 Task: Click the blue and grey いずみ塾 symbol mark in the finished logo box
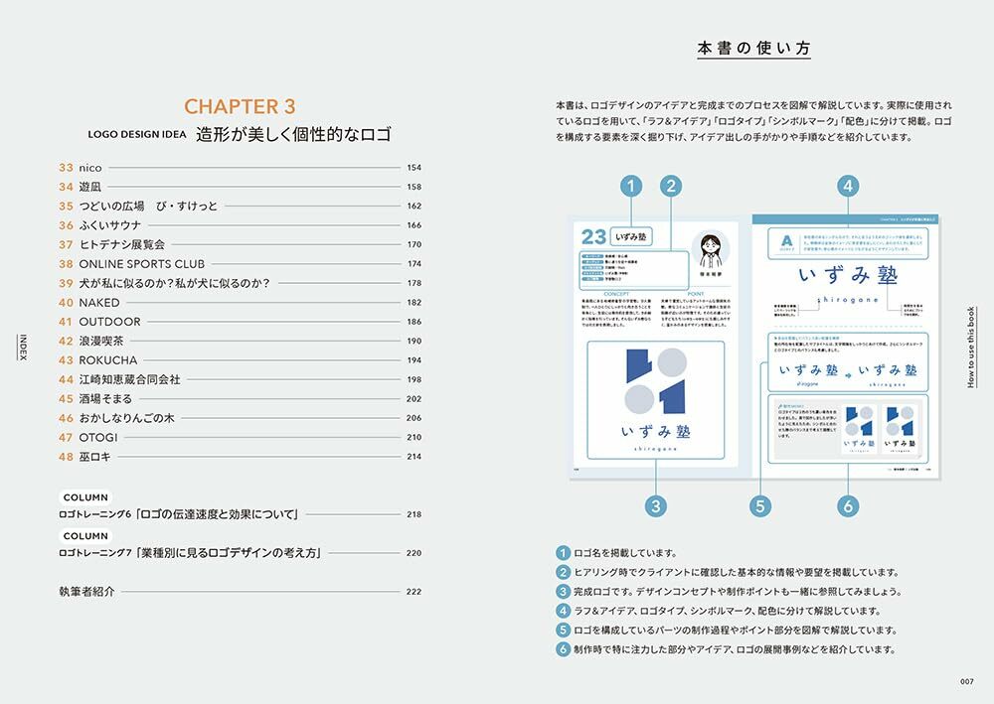655,380
